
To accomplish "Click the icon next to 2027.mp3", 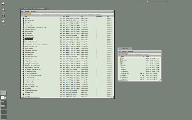I will [24, 18].
